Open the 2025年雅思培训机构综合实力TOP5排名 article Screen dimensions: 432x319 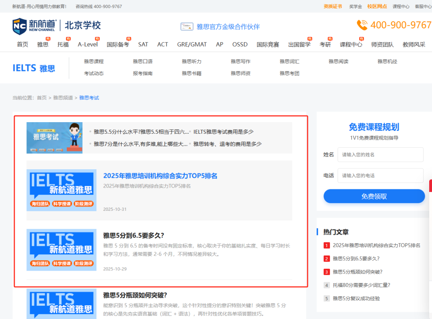point(161,176)
